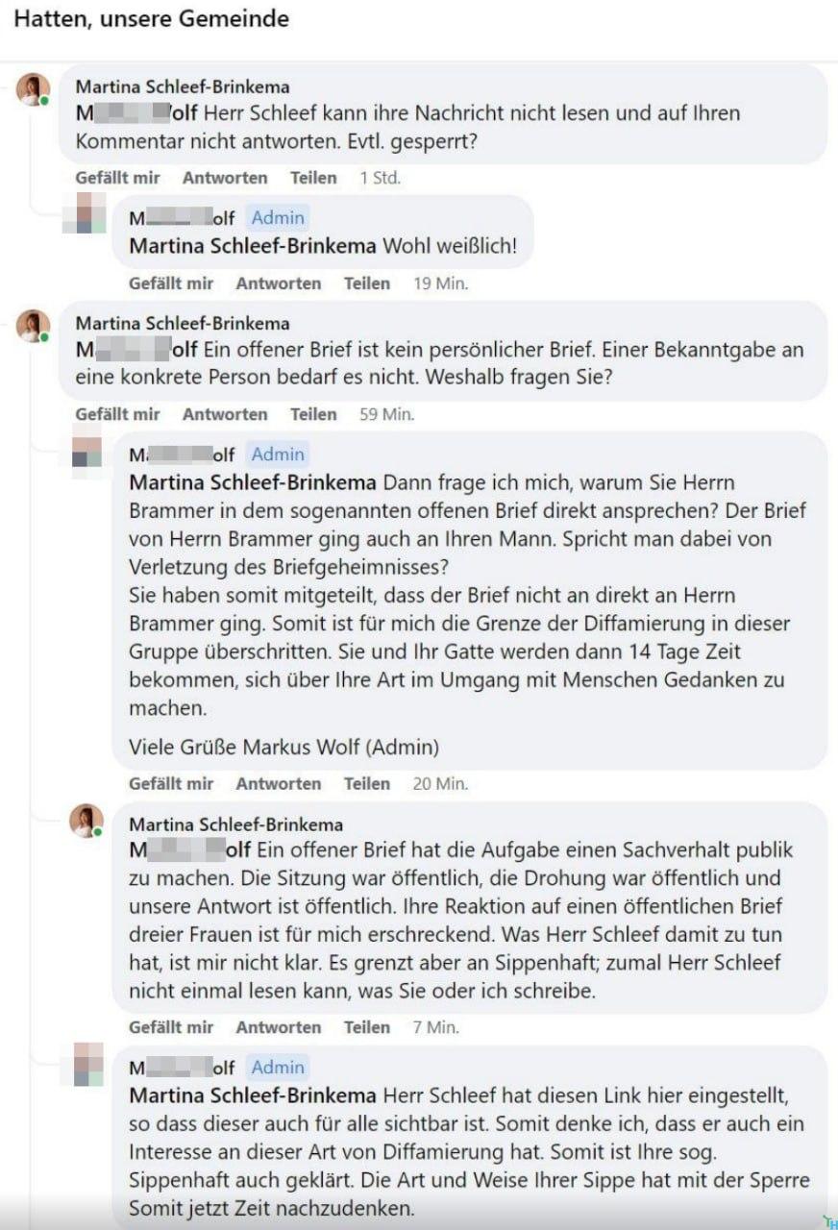The width and height of the screenshot is (838, 1230).
Task: Click "Antworten" under the 7 Min. comment
Action: pyautogui.click(x=279, y=1027)
